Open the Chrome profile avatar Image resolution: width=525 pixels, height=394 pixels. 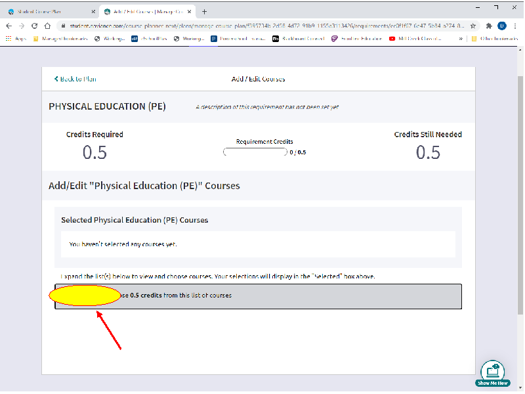click(501, 26)
